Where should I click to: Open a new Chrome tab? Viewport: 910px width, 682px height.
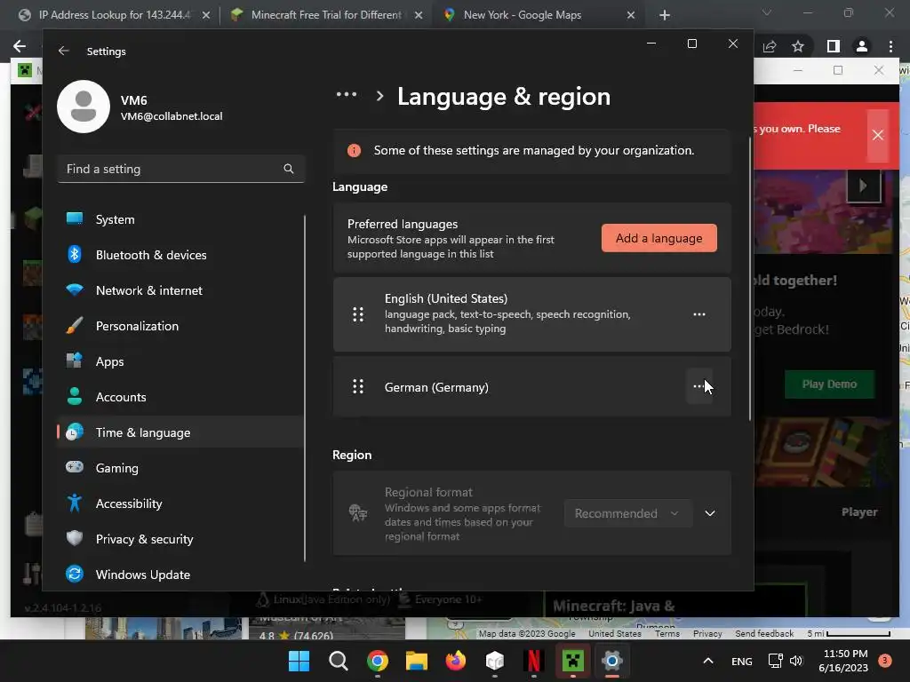(x=665, y=15)
